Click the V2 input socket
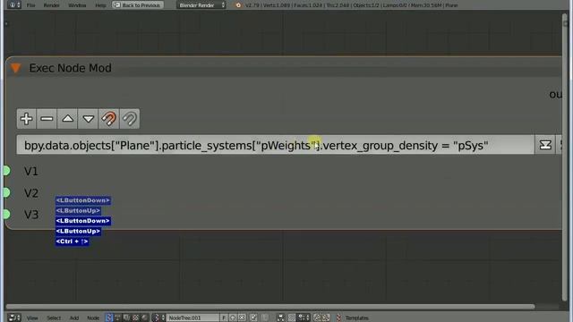The image size is (573, 322). tap(6, 192)
